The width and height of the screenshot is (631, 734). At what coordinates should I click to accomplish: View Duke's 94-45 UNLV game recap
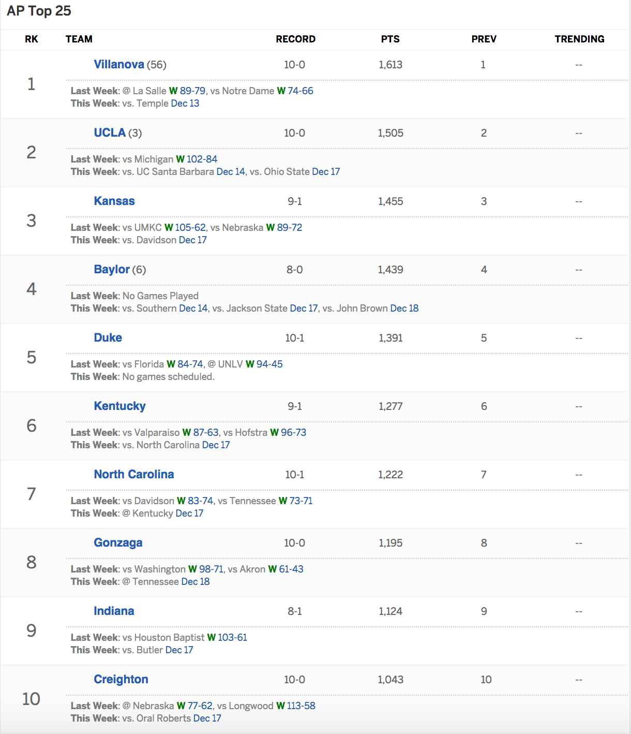(269, 364)
